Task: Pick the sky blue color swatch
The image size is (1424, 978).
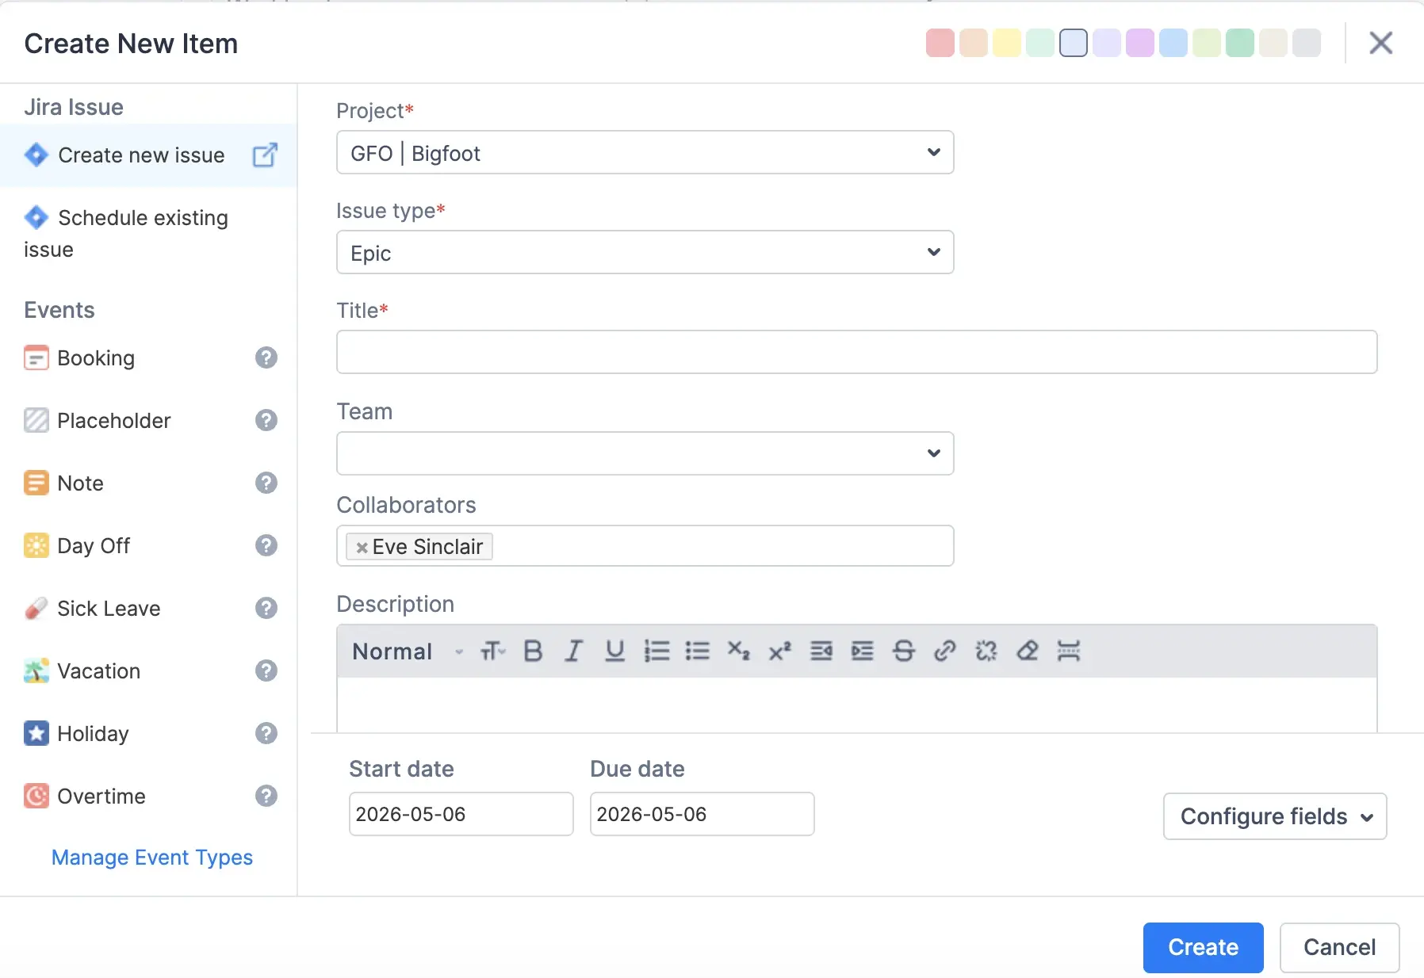Action: click(1173, 43)
